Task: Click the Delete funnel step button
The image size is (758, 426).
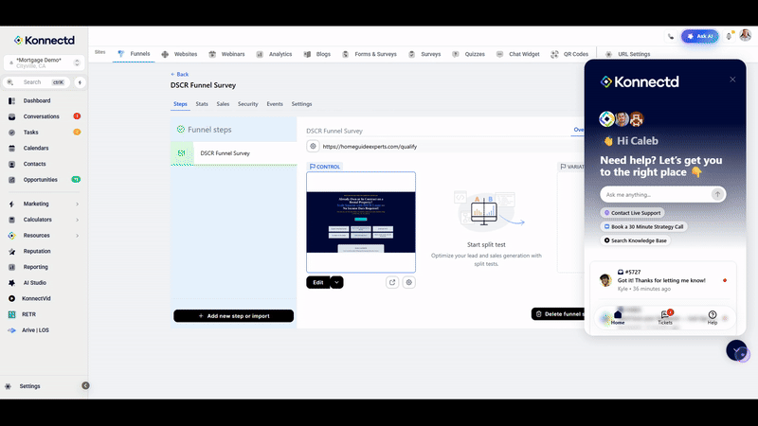Action: [558, 314]
